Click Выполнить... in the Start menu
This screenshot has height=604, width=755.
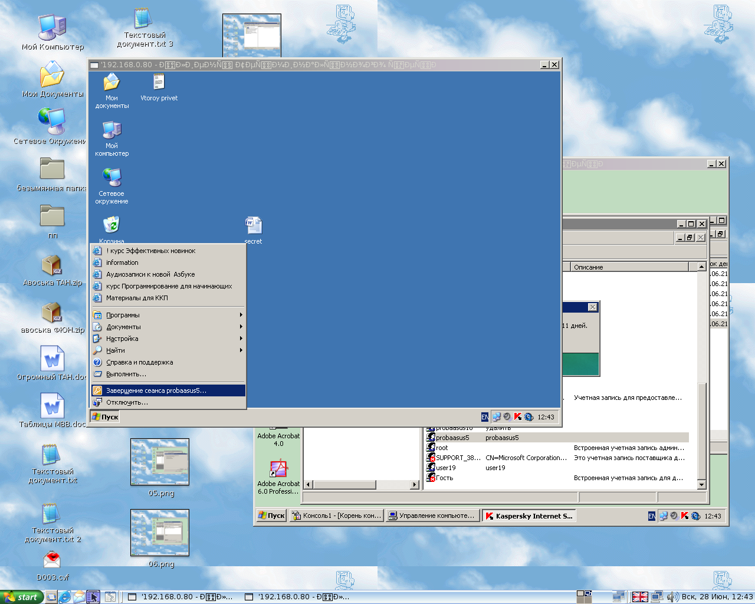[x=126, y=374]
